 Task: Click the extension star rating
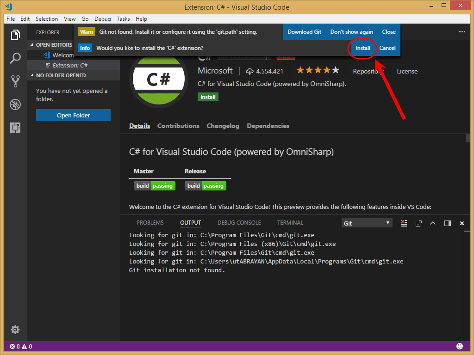click(318, 71)
